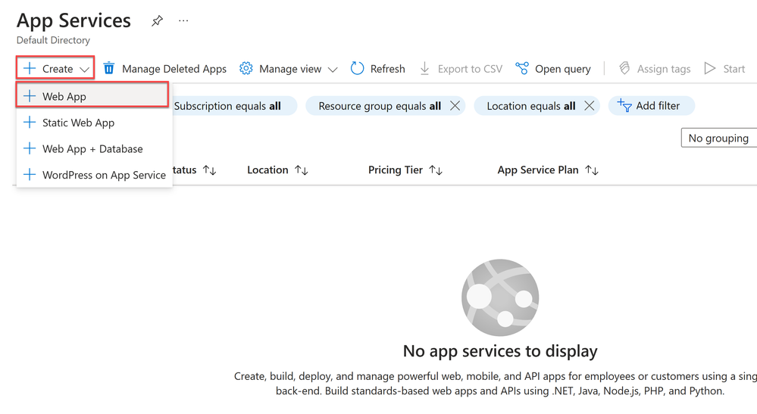Click the Default Directory label
Screen dimensions: 757x414
(x=53, y=40)
